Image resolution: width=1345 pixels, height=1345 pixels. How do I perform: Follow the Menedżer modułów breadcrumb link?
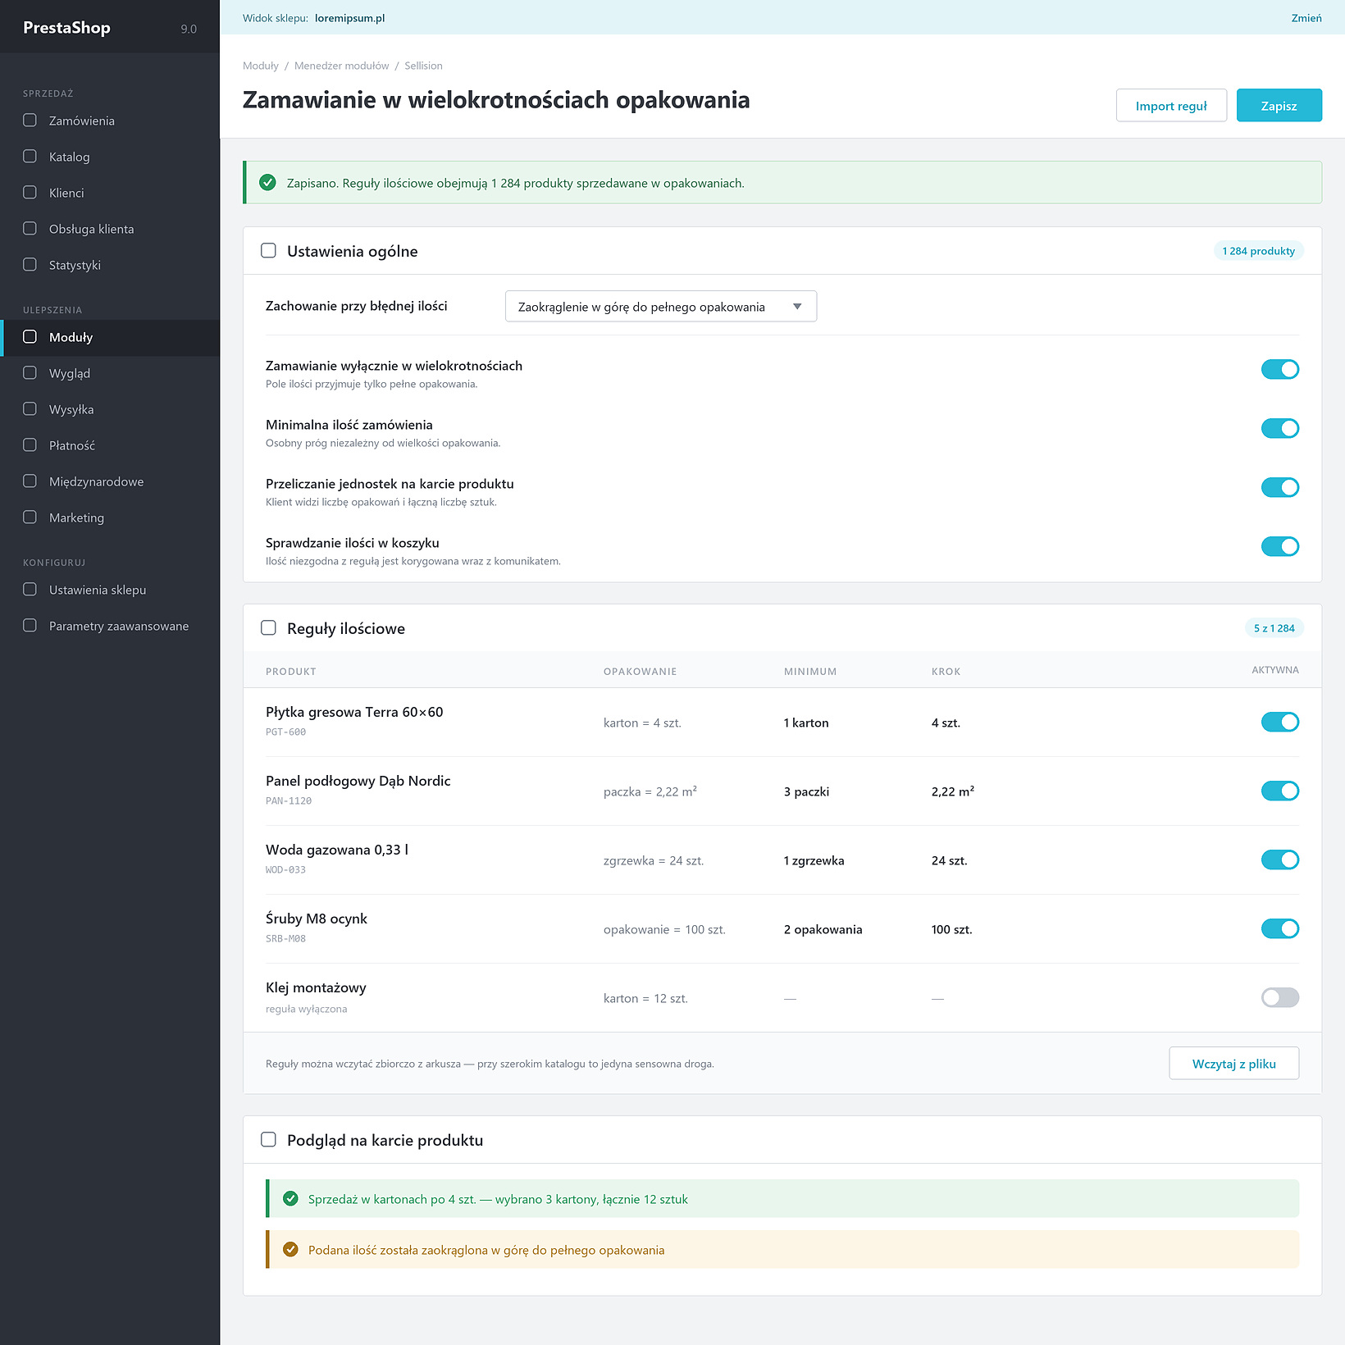tap(341, 66)
